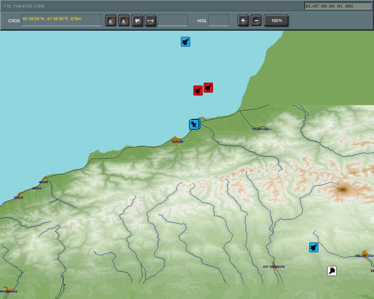Viewport: 374px width, 299px height.
Task: Click the mission clock time display
Action: (x=337, y=6)
